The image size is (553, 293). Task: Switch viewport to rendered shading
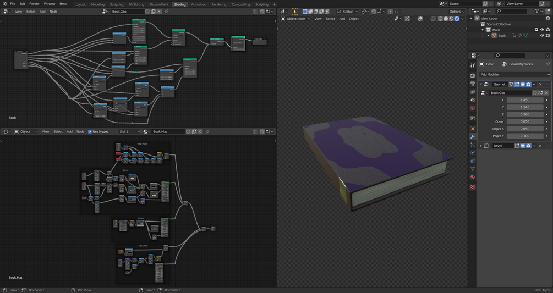point(457,19)
